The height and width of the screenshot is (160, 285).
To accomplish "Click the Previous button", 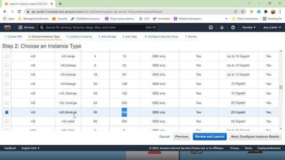I will pos(182,136).
